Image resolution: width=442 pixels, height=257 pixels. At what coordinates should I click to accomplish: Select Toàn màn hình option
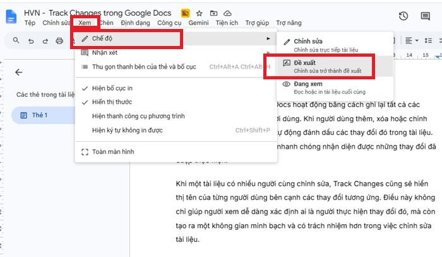coord(176,152)
